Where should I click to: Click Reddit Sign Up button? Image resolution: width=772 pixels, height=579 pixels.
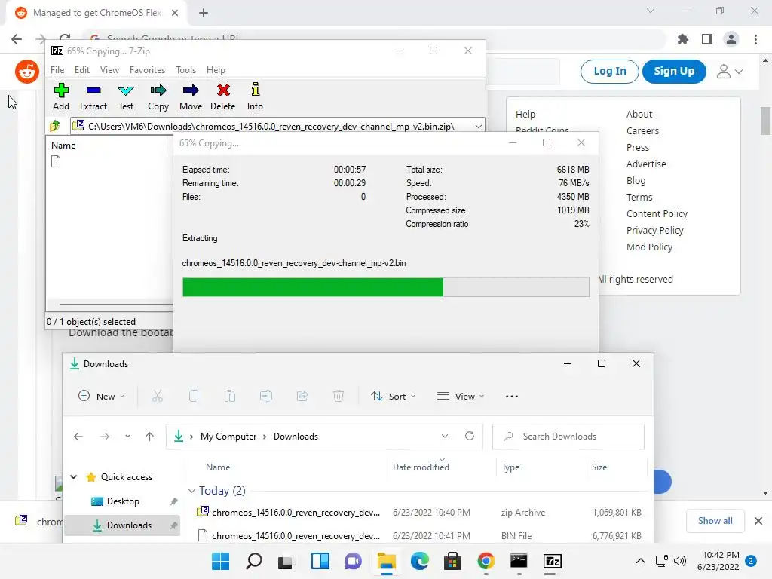pos(674,72)
